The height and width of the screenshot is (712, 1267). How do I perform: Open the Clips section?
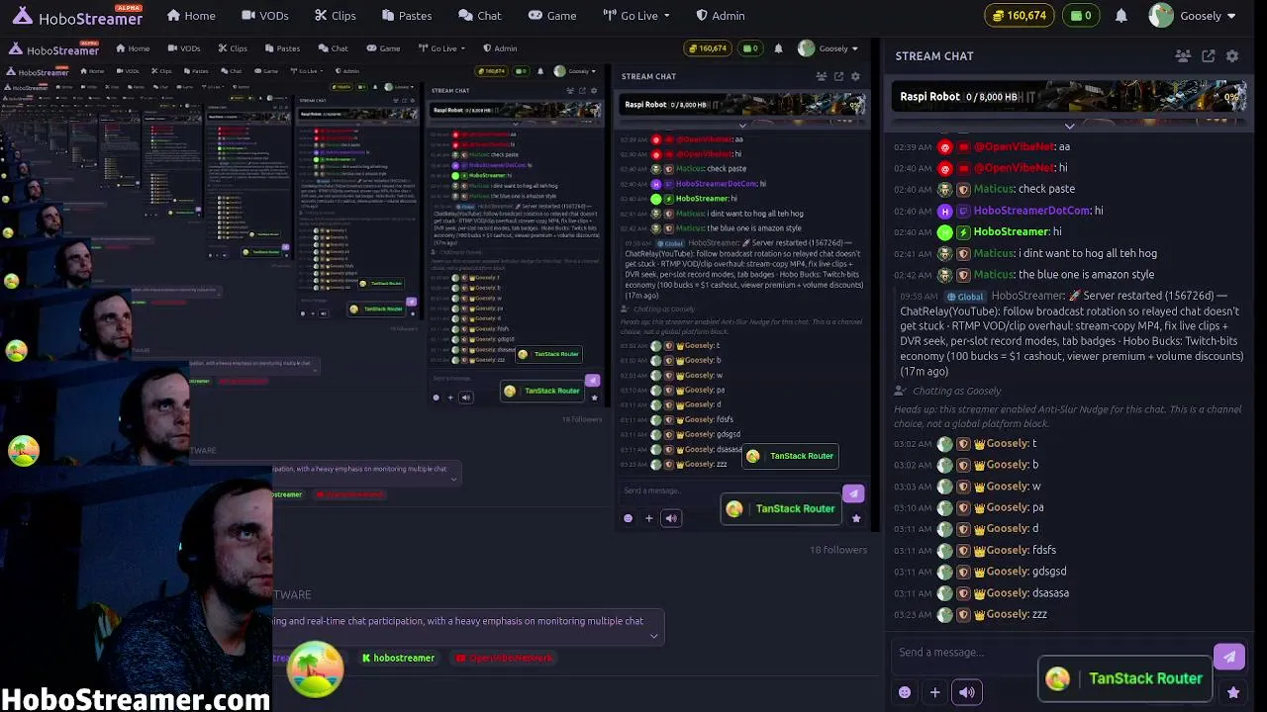(336, 16)
